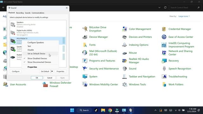The height and width of the screenshot is (114, 203).
Task: Click OK in the Sound dialog
Action: [37, 78]
